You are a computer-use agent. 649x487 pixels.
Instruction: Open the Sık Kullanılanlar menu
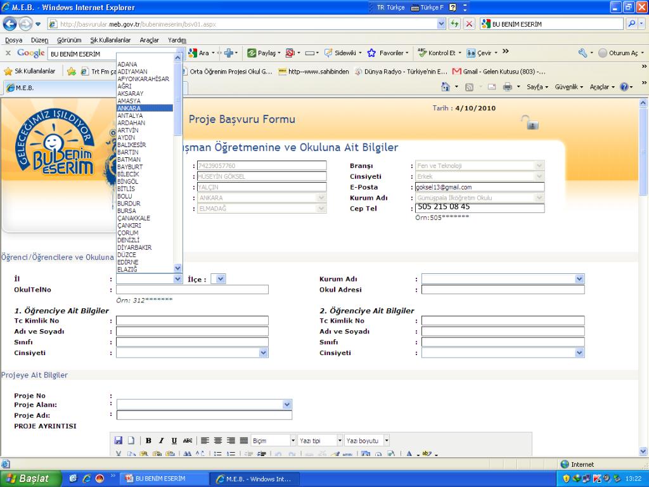[110, 40]
